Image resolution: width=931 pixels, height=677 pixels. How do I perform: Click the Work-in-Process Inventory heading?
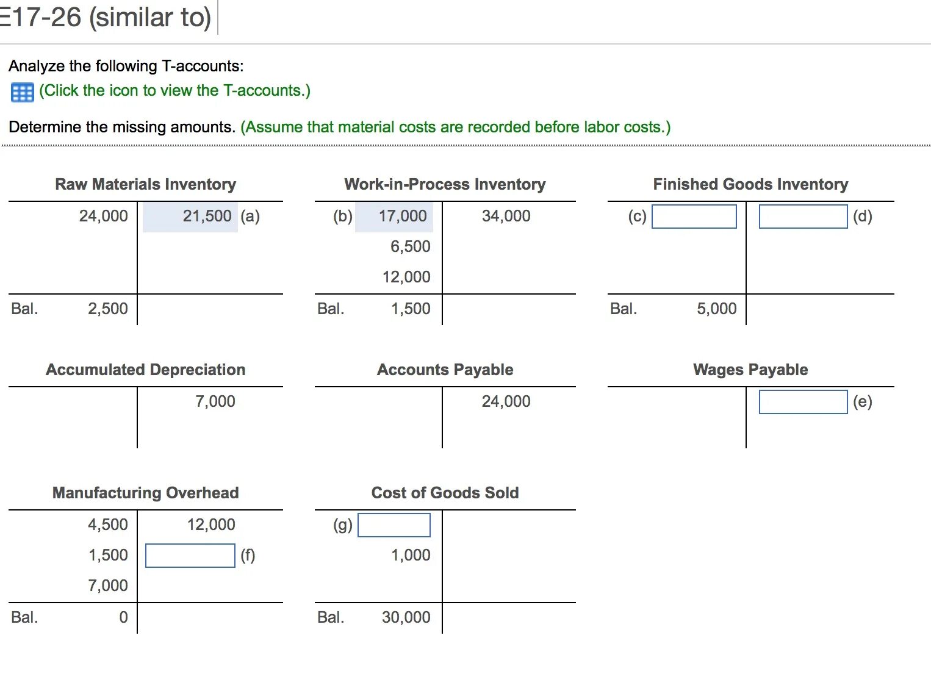click(x=445, y=184)
